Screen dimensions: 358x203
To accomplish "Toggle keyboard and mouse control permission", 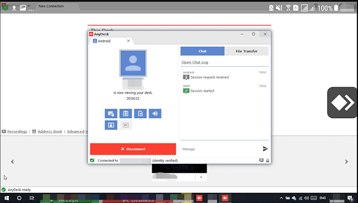I will click(x=111, y=114).
